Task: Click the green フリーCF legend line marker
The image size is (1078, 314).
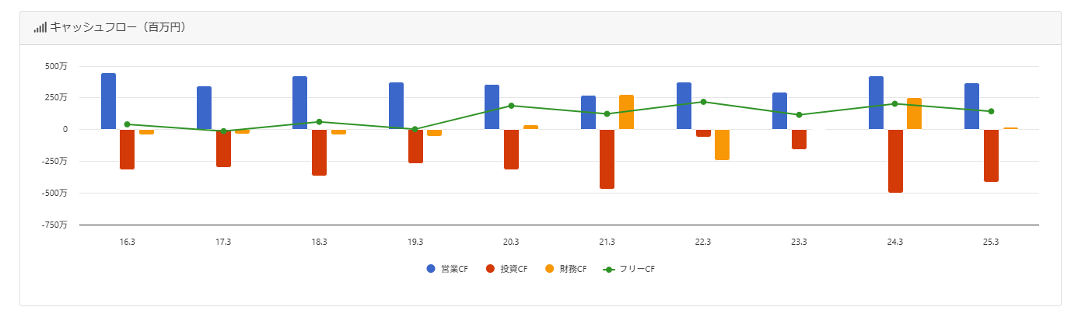Action: [610, 269]
